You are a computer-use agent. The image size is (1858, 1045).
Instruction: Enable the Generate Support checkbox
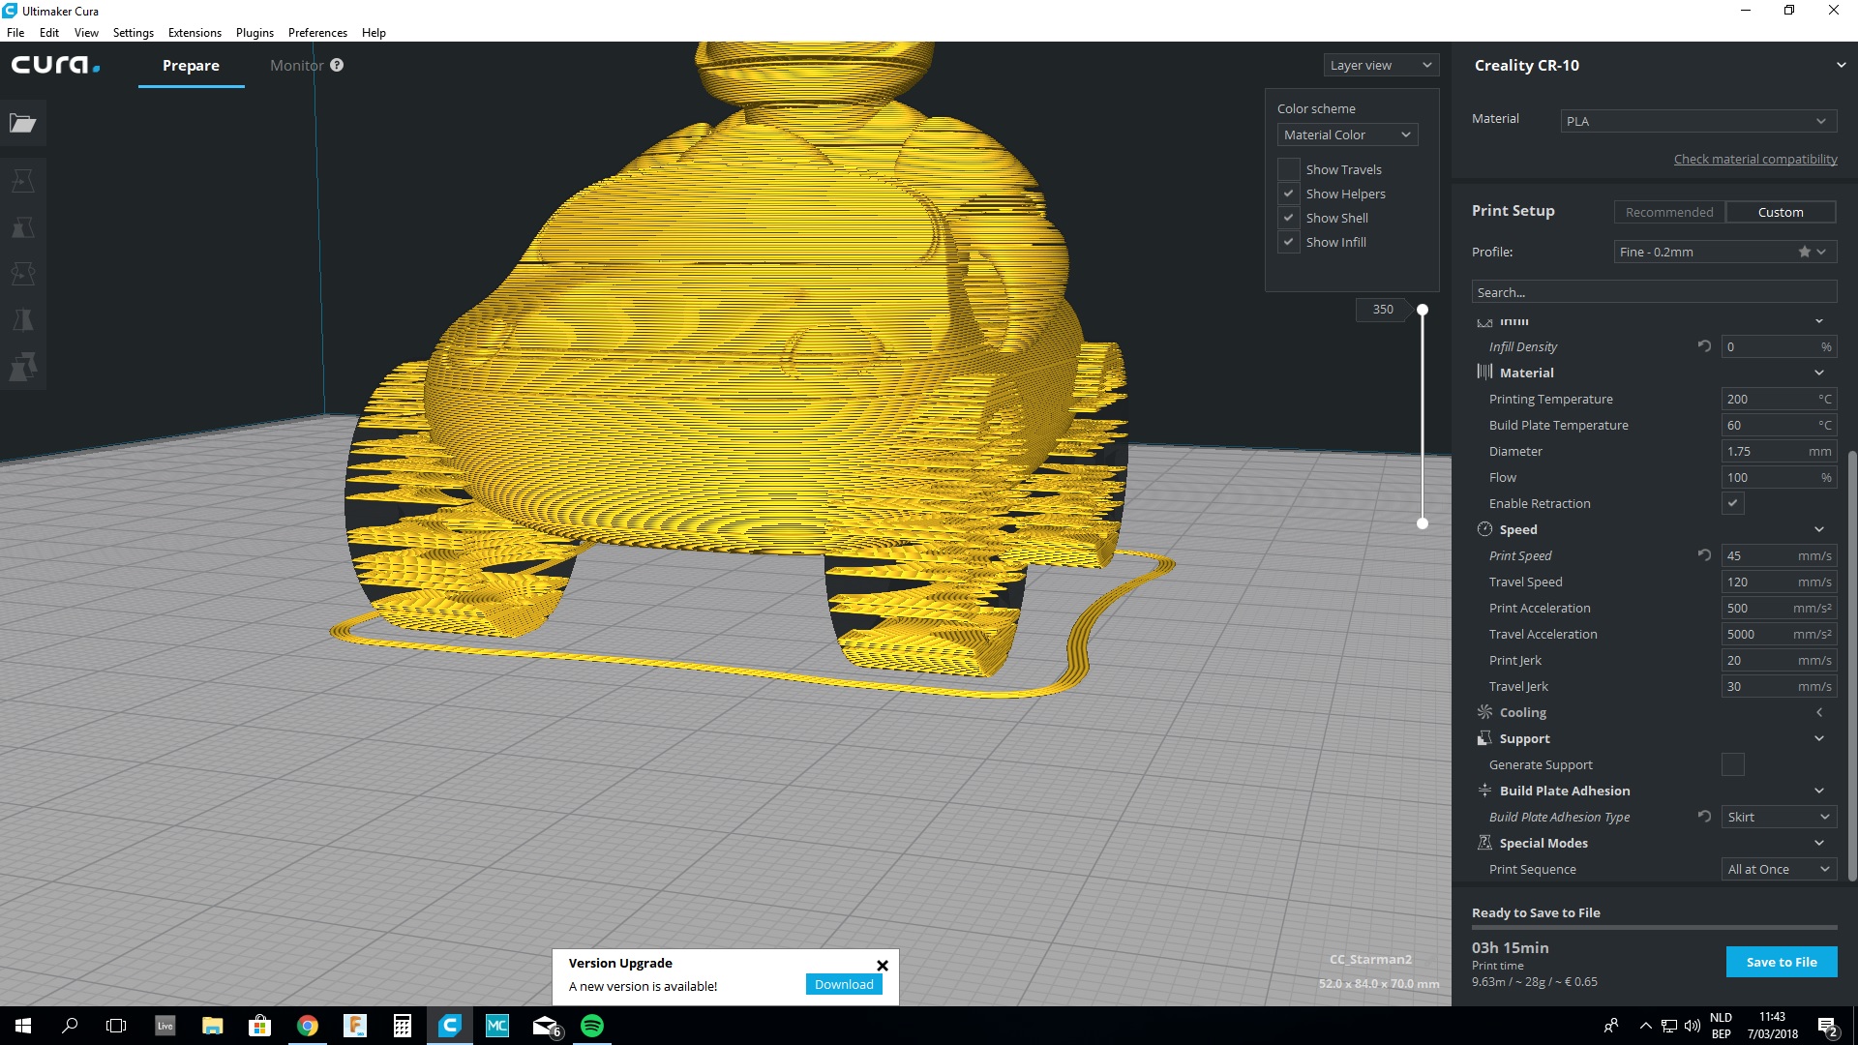tap(1732, 765)
